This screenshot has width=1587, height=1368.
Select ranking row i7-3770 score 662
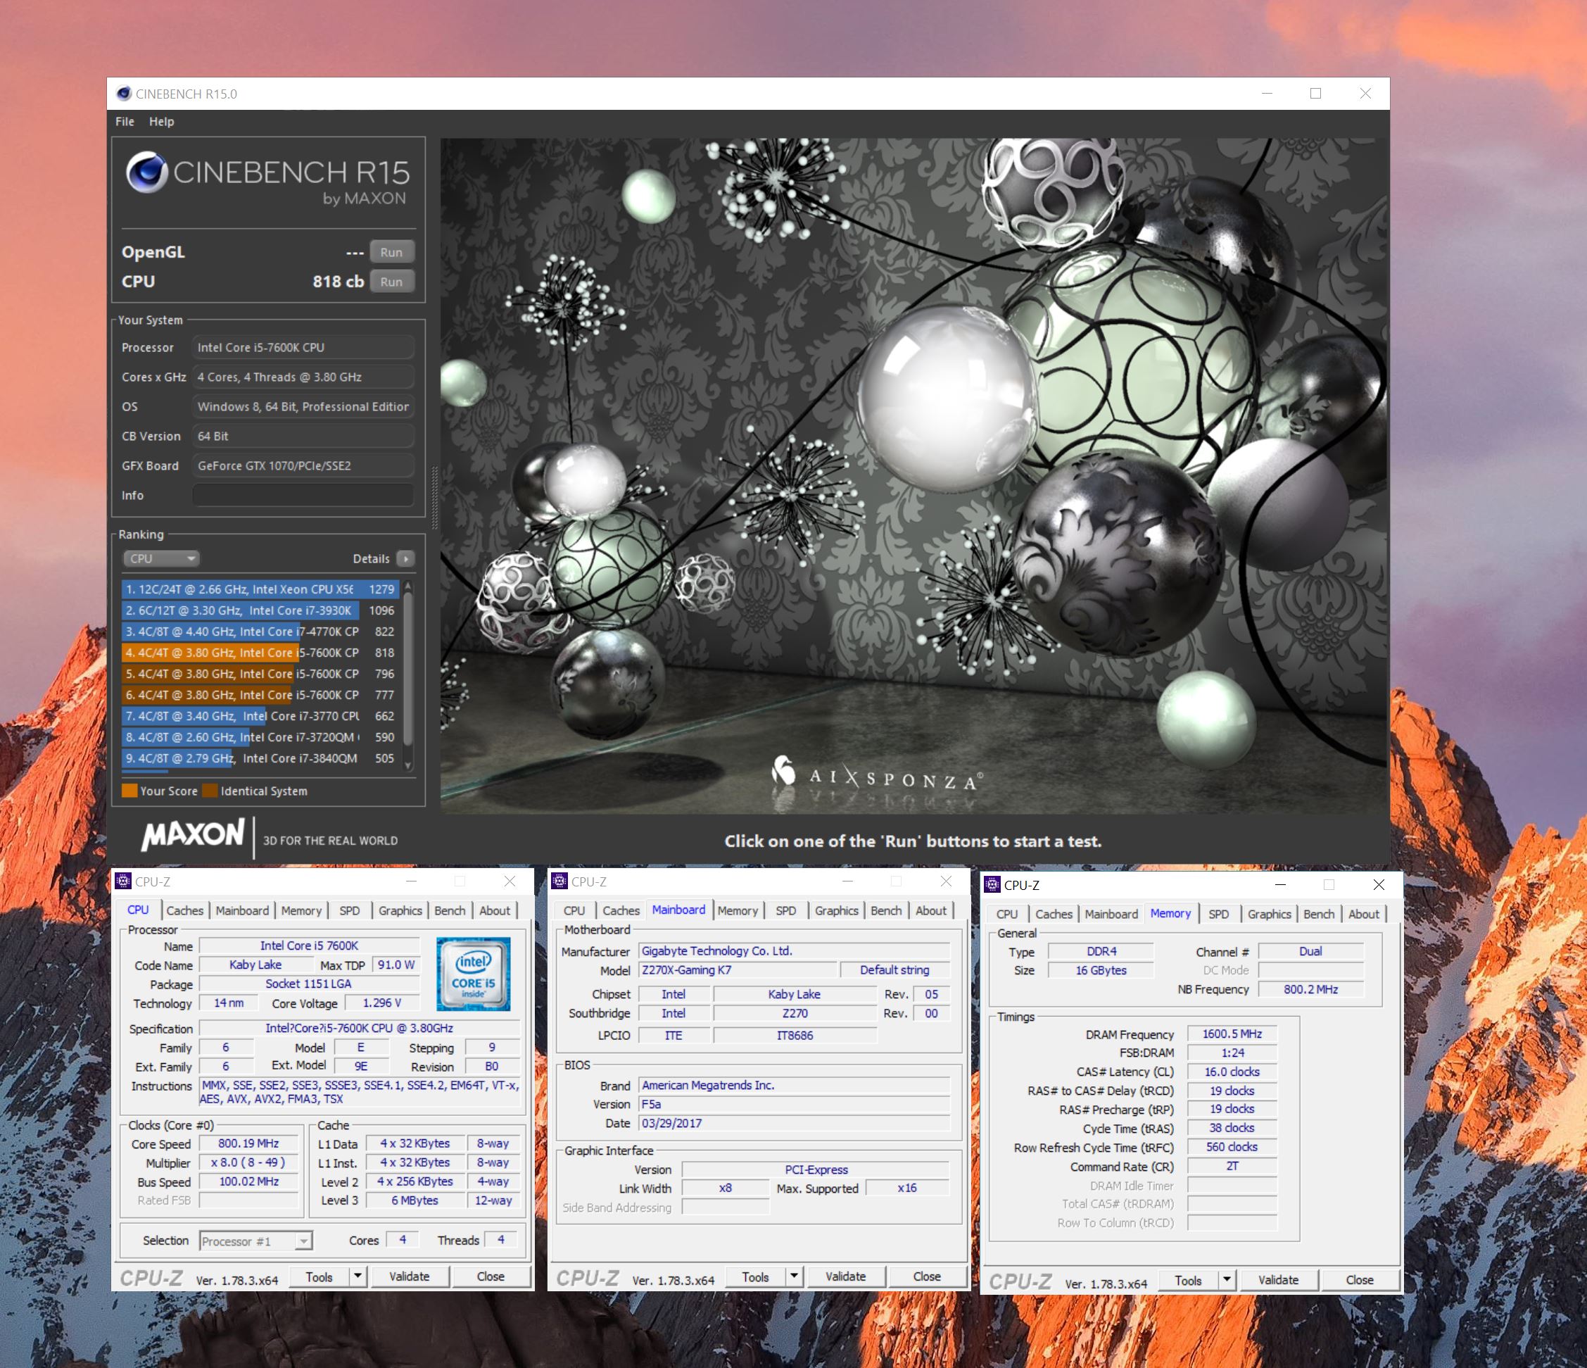[x=260, y=716]
